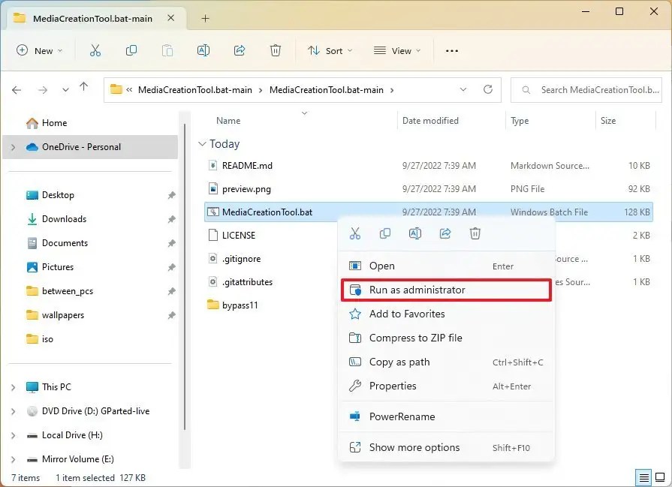Viewport: 672px width, 487px height.
Task: Go up one folder level arrow
Action: 83,87
